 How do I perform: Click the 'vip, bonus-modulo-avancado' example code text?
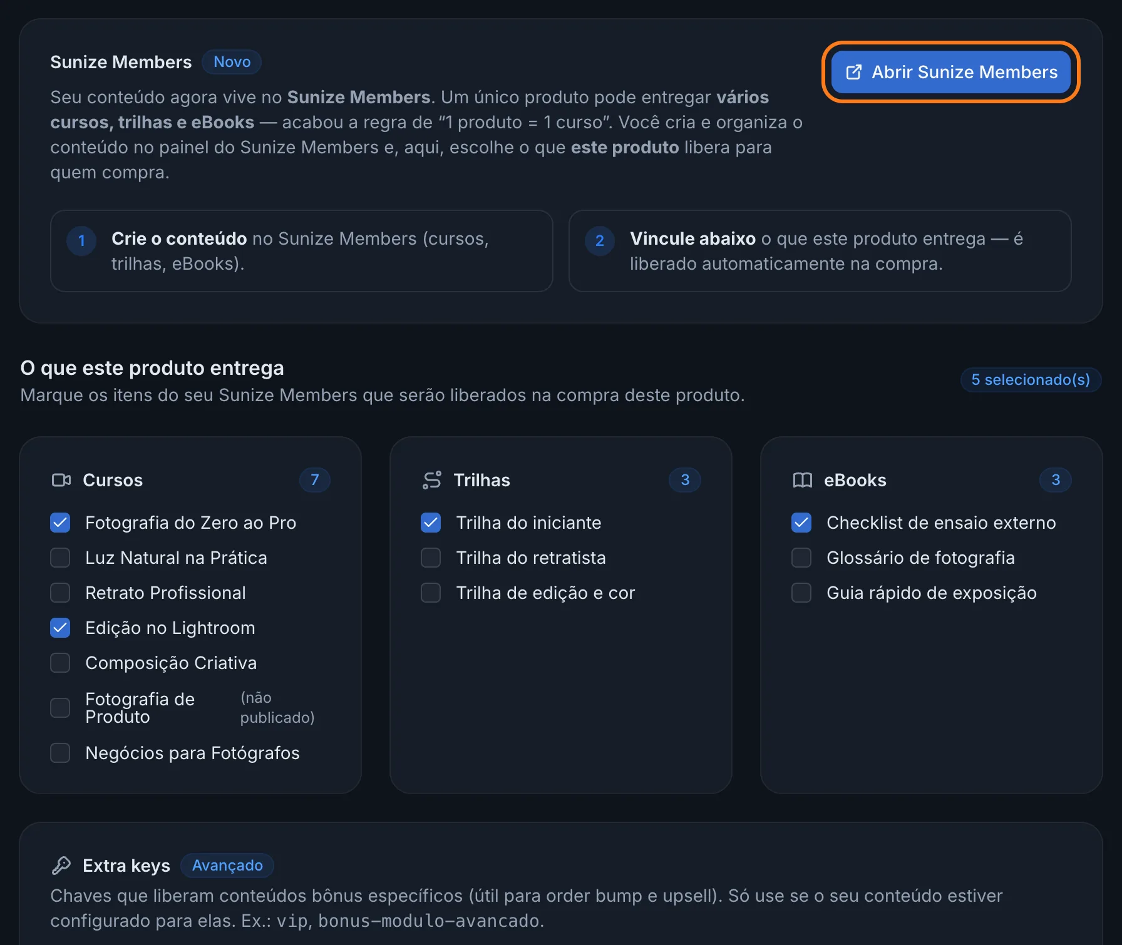point(409,921)
